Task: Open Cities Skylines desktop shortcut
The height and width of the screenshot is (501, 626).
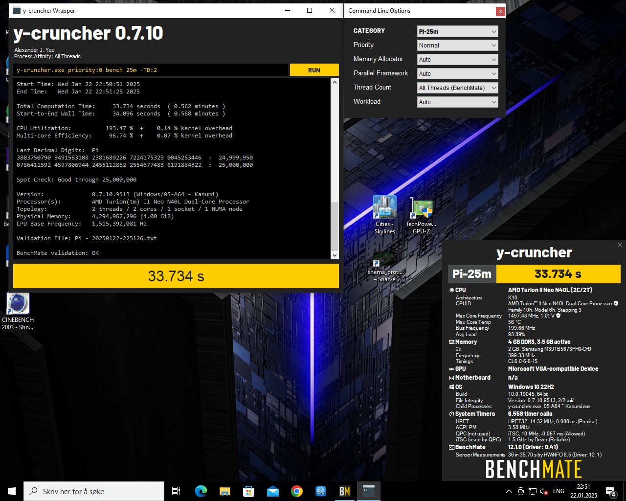Action: coord(385,215)
